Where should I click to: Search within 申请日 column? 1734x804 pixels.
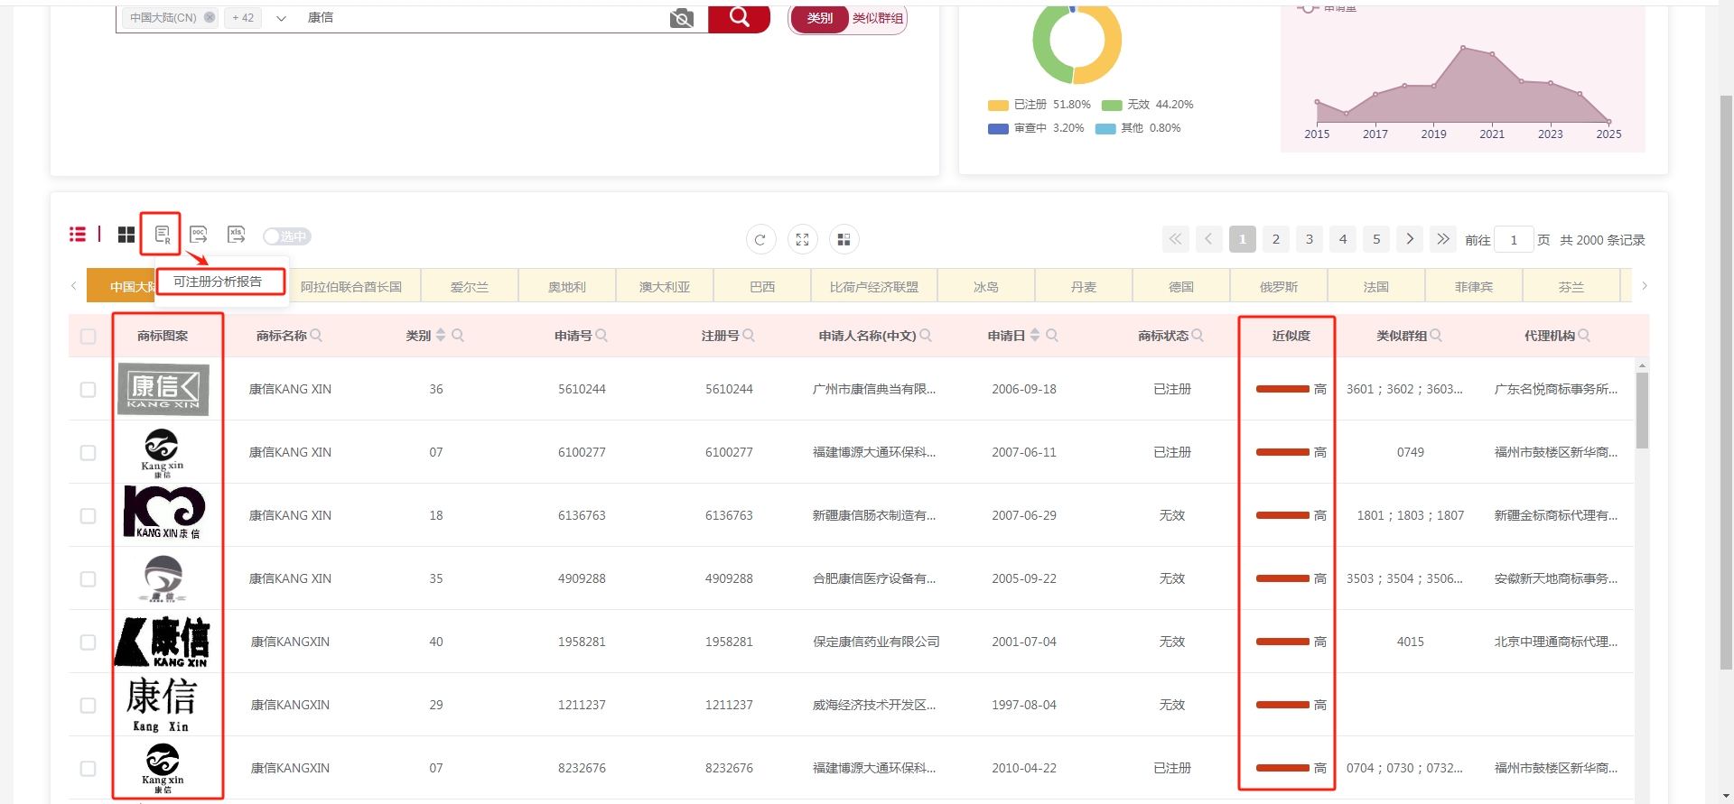[1052, 335]
